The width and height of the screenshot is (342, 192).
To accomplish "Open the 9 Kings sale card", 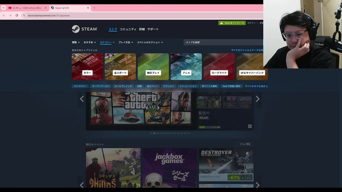I will (x=113, y=168).
